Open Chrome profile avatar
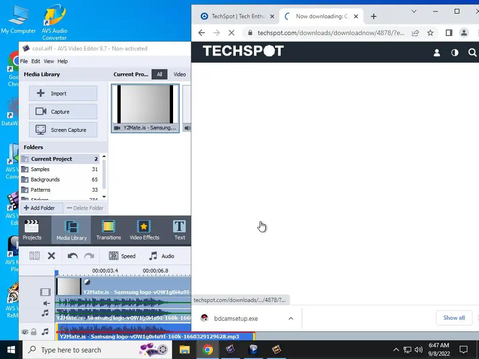This screenshot has width=479, height=359. click(x=464, y=33)
